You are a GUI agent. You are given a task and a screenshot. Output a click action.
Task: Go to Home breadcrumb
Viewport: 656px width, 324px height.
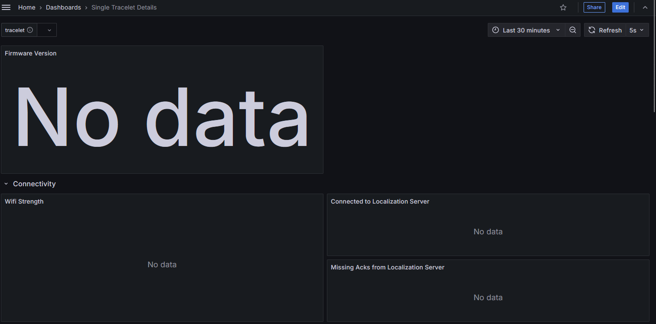coord(27,7)
